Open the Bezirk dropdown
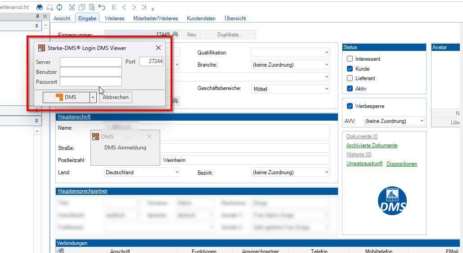This screenshot has width=463, height=253. [x=327, y=172]
